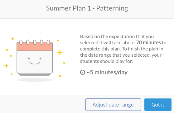This screenshot has height=113, width=174.
Task: Click the middle binder ring on the calendar
Action: coord(35,42)
